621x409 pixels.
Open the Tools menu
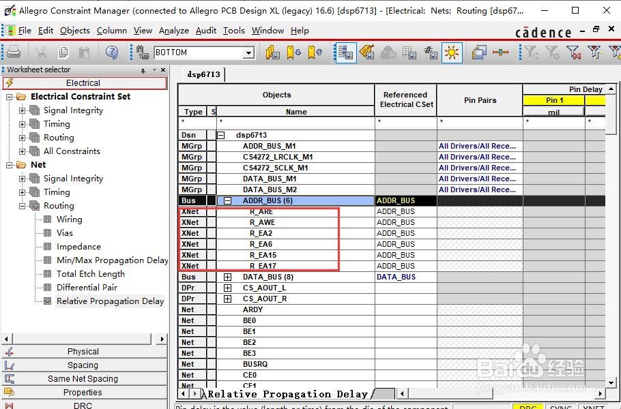(x=233, y=31)
